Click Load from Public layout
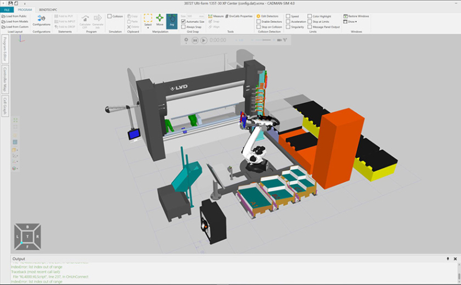The width and height of the screenshot is (461, 285). [14, 16]
